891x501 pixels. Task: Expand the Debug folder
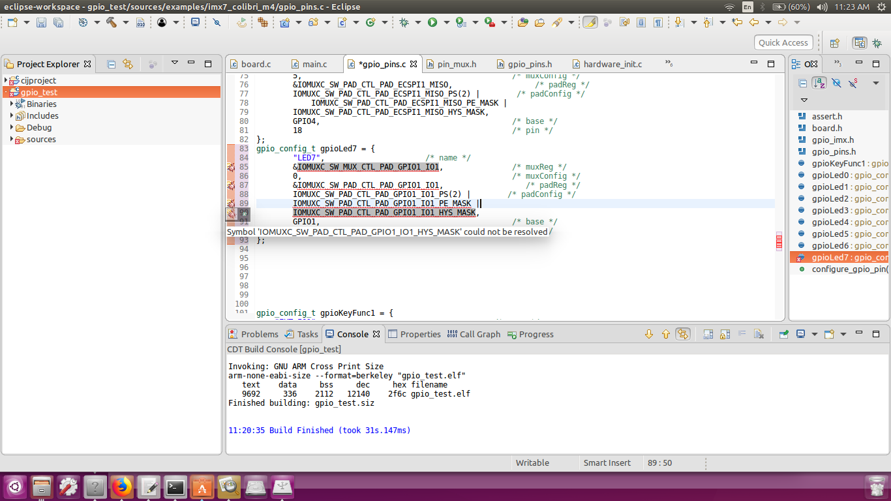(x=12, y=127)
